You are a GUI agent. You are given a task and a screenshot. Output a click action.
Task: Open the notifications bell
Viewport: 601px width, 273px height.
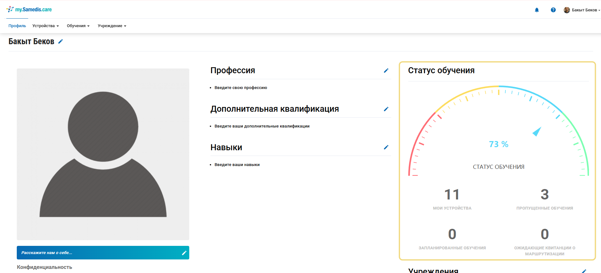click(537, 10)
